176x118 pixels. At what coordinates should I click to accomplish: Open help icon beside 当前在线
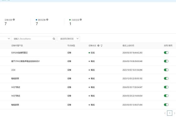point(81,20)
